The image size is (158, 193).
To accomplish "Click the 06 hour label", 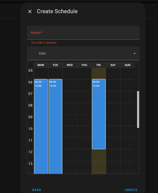I will coord(31,82).
